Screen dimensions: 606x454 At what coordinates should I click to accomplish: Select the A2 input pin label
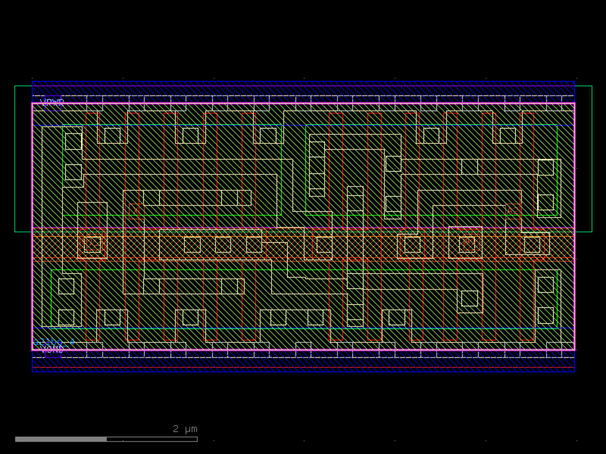[x=513, y=210]
